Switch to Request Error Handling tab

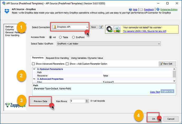[57, 58]
